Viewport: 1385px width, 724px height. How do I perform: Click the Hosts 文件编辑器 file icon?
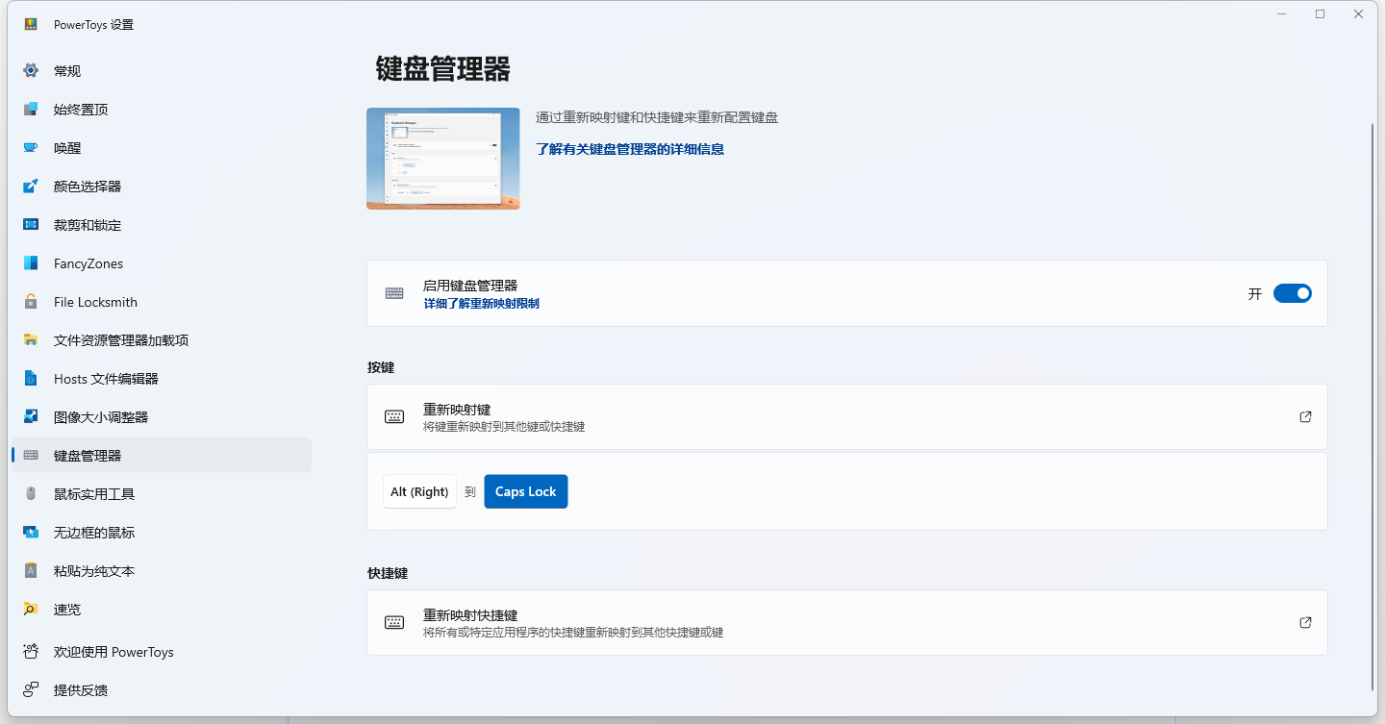coord(31,378)
